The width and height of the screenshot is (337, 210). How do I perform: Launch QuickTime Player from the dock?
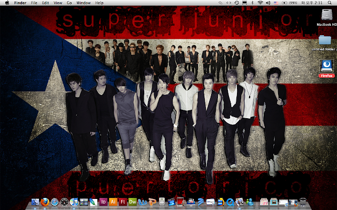(x=230, y=202)
